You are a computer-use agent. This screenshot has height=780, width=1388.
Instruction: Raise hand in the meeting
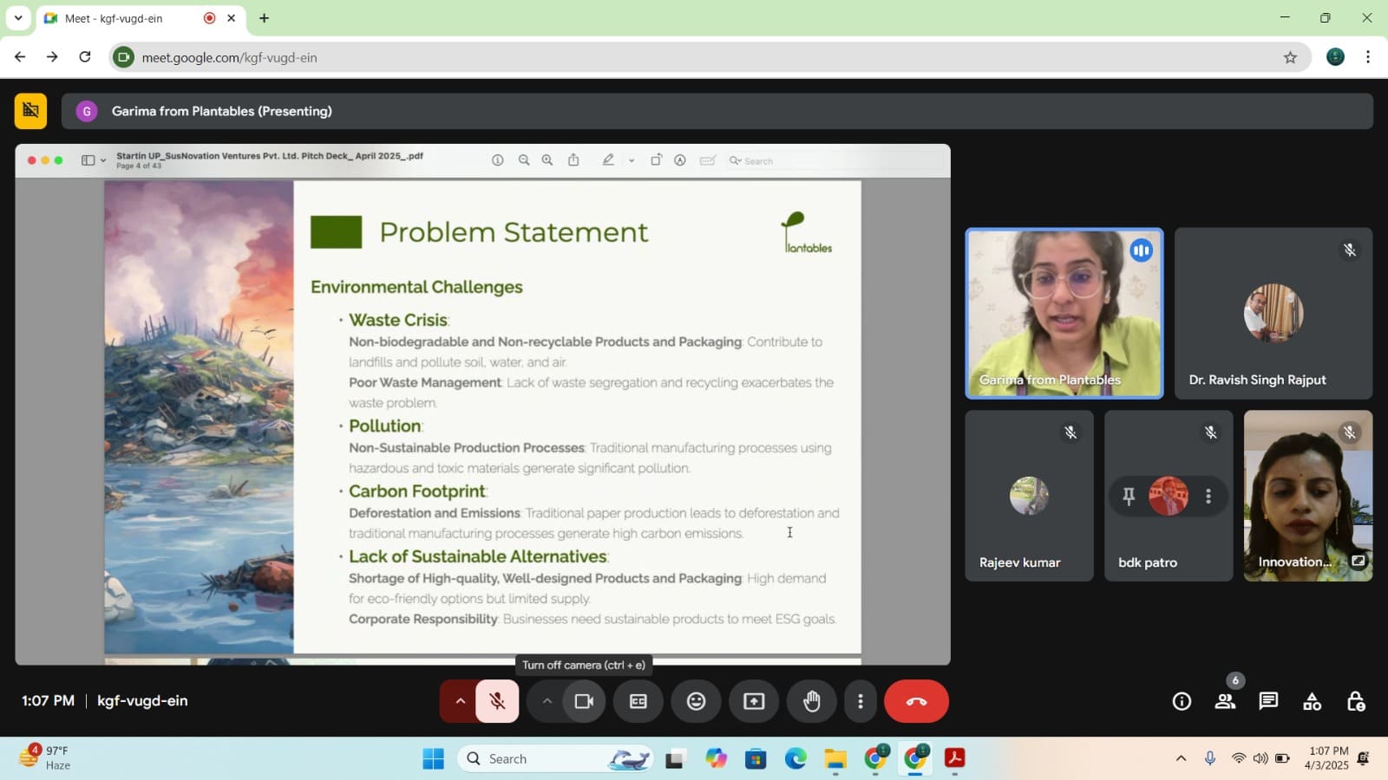[x=811, y=701]
